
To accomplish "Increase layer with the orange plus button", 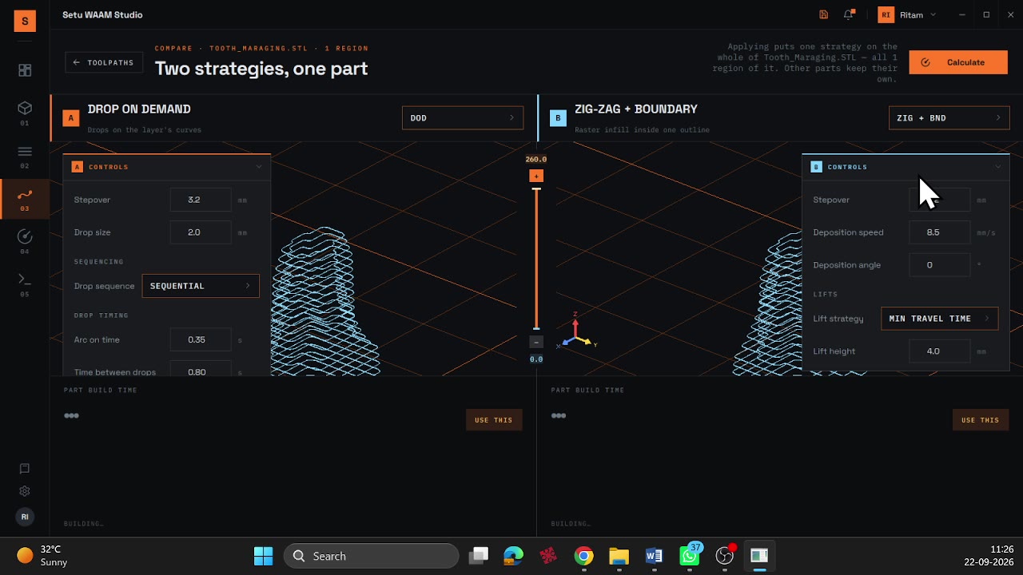I will pos(536,176).
